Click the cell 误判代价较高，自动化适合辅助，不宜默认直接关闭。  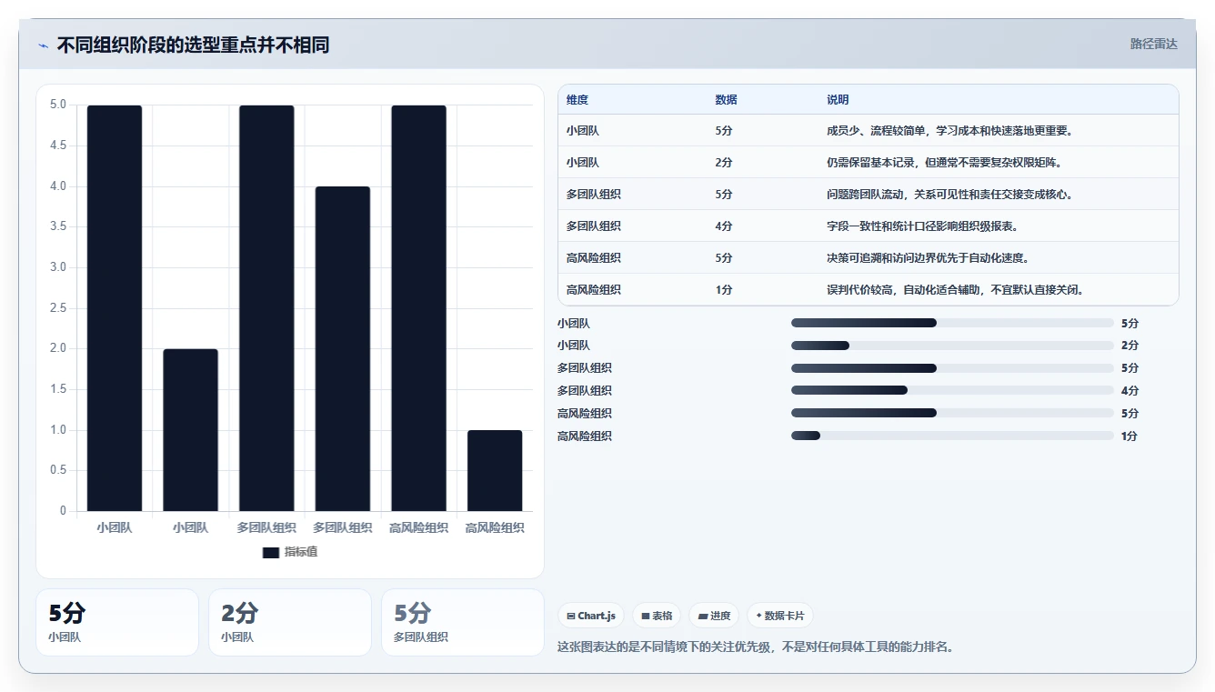(x=956, y=290)
